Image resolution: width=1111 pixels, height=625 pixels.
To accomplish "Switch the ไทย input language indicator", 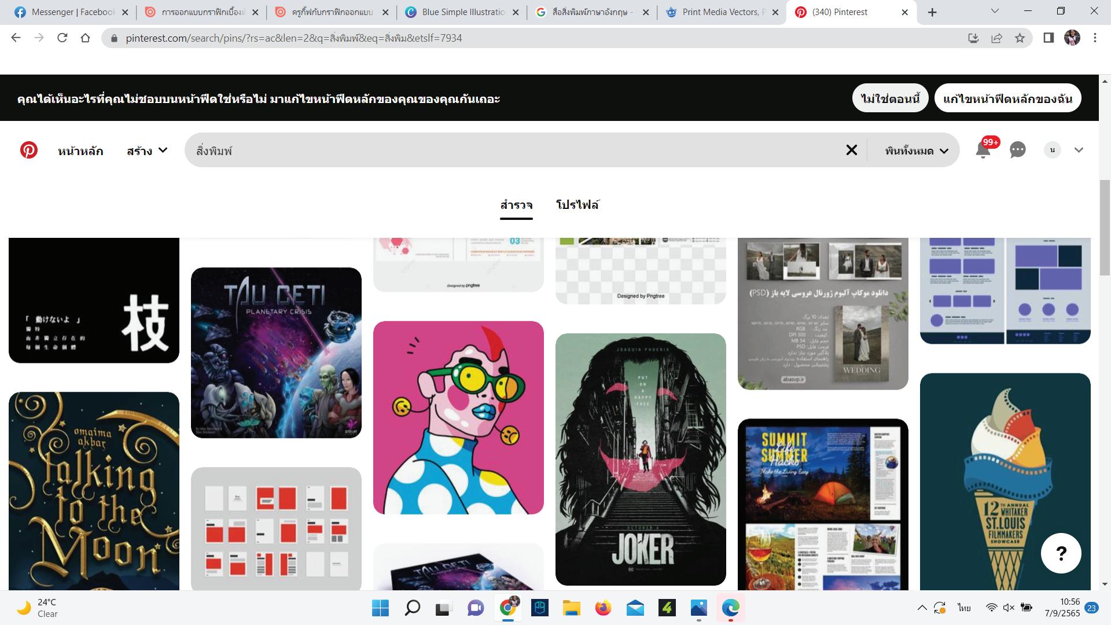I will point(964,608).
